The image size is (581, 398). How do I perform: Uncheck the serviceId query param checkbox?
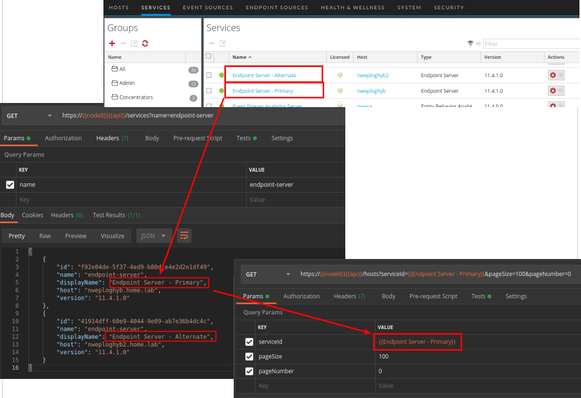[x=250, y=342]
